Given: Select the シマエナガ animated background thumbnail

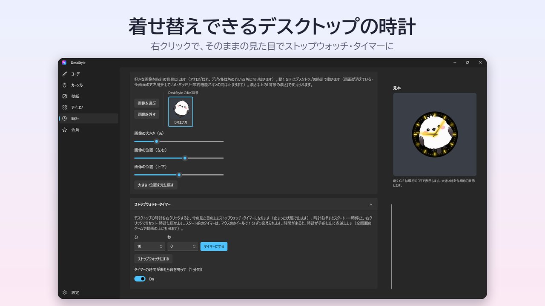Looking at the screenshot, I should (181, 112).
